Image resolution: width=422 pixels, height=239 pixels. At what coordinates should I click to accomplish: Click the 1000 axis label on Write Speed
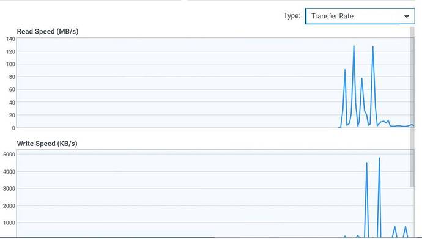pyautogui.click(x=9, y=223)
